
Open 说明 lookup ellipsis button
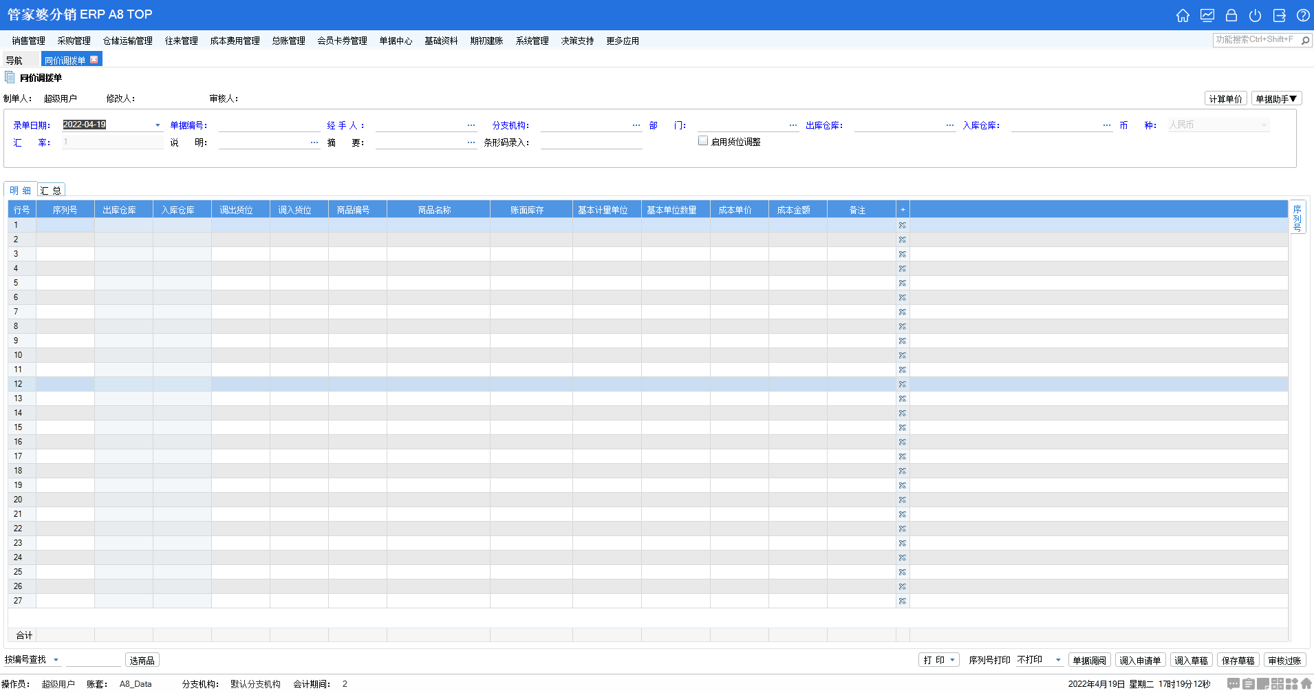pyautogui.click(x=314, y=142)
